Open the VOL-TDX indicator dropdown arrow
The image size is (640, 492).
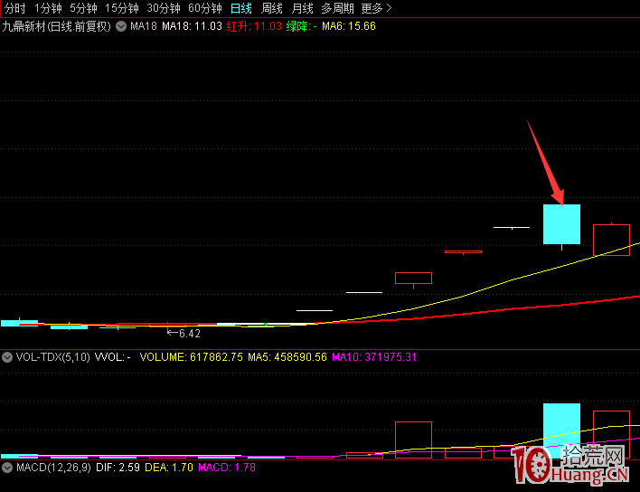(7, 357)
